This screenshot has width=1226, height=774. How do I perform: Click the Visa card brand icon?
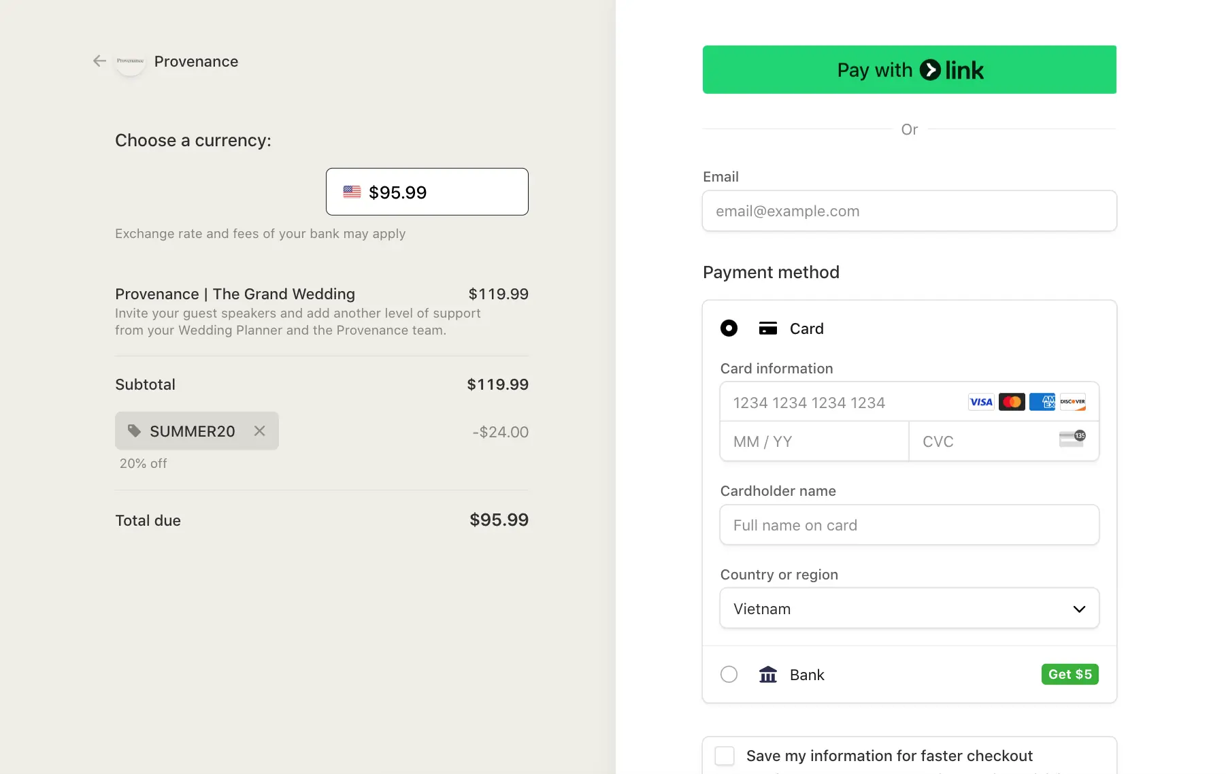click(x=981, y=402)
